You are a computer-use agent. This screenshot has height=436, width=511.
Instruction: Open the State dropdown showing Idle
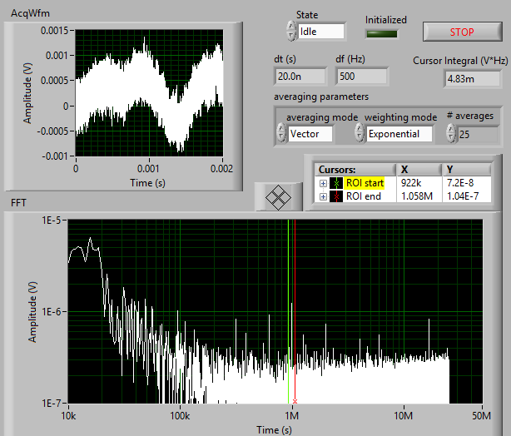coord(321,31)
